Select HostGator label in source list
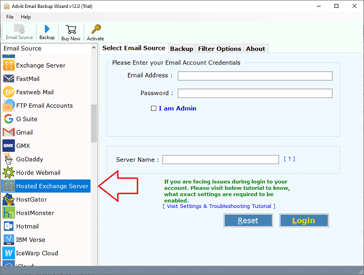The image size is (364, 275). pyautogui.click(x=31, y=200)
